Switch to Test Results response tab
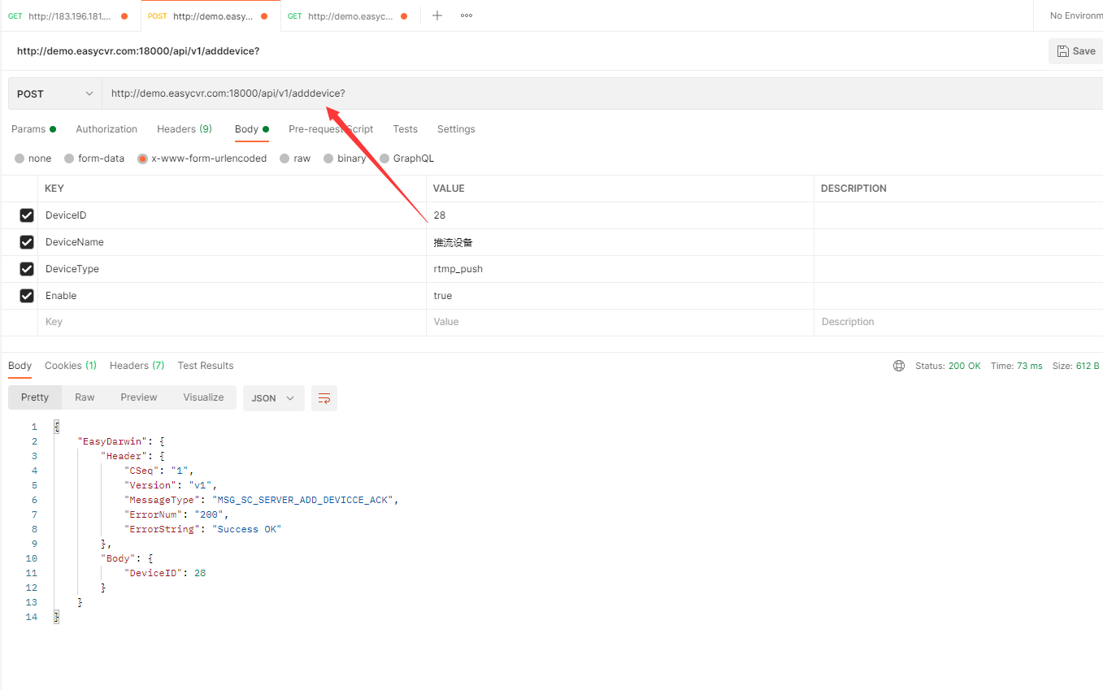 click(x=206, y=366)
